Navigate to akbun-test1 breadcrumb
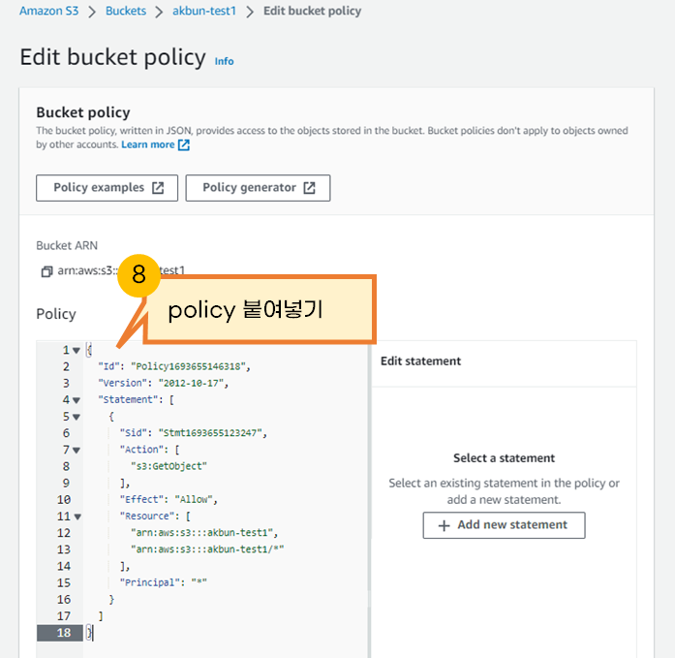 click(204, 11)
